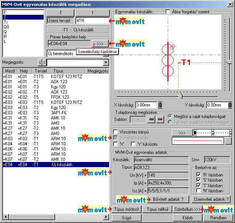The image size is (235, 223).
Task: Click the horizontal slider thumb under preview
Action: (x=181, y=96)
